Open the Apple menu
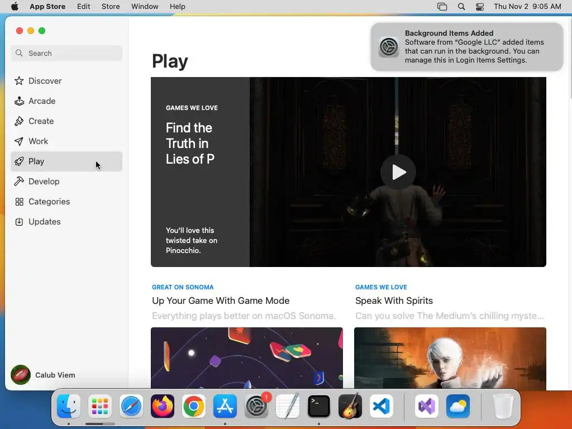This screenshot has width=572, height=429. coord(15,6)
